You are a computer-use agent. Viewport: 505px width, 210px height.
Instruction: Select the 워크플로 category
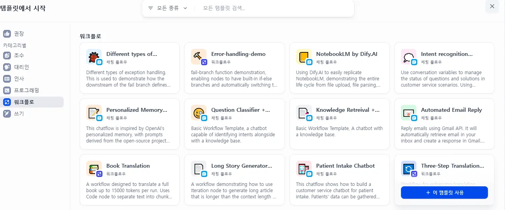point(32,102)
